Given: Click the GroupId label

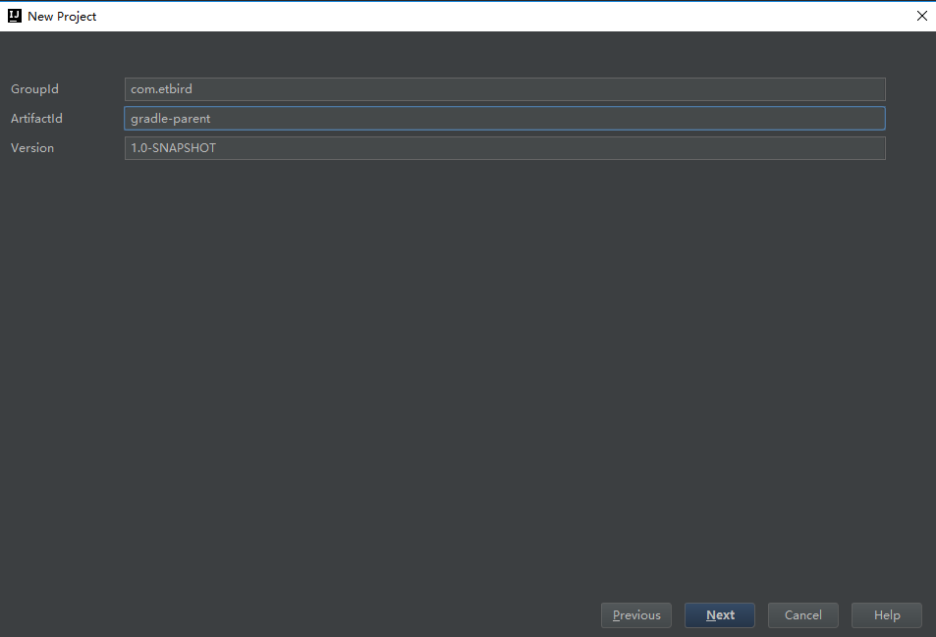Looking at the screenshot, I should (34, 89).
